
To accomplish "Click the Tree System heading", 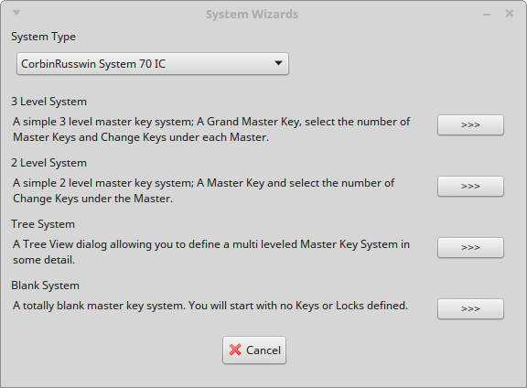I will tap(43, 224).
